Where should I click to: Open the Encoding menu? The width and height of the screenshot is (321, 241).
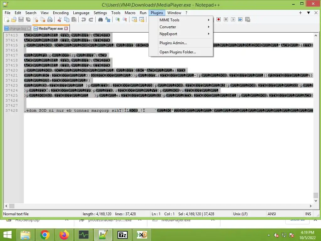(x=61, y=13)
